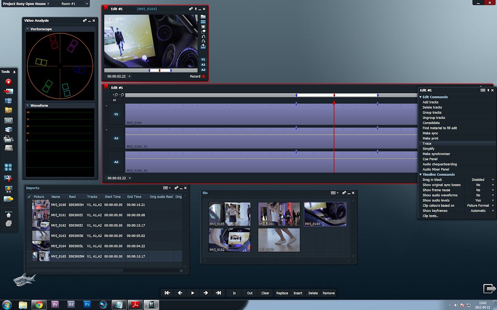Open the Drag in black dropdown
497x310 pixels.
pyautogui.click(x=493, y=180)
